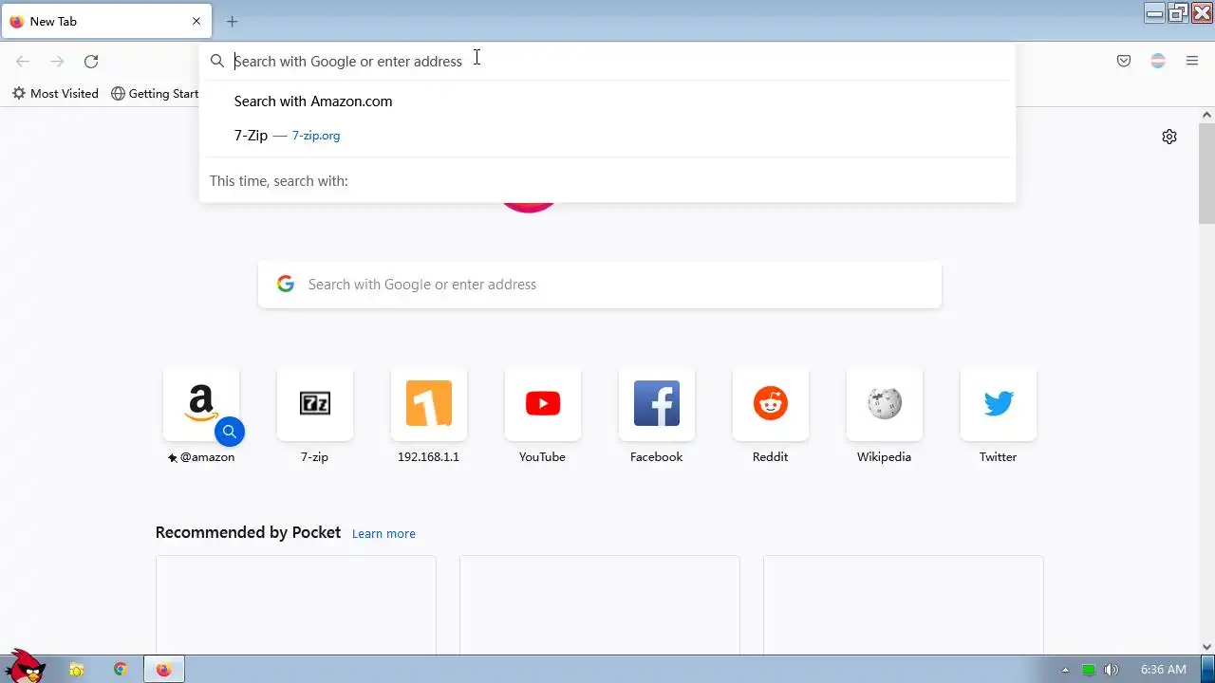Choose Search with Amazon.com suggestion
This screenshot has width=1215, height=683.
click(x=607, y=102)
